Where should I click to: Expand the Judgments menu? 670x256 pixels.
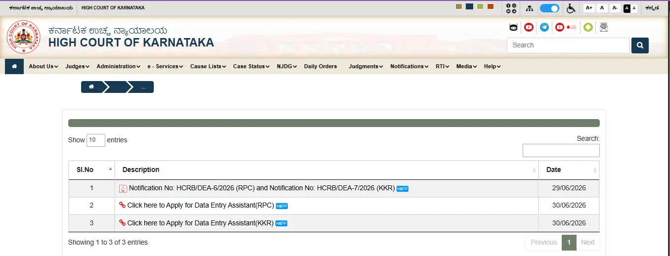click(x=366, y=66)
